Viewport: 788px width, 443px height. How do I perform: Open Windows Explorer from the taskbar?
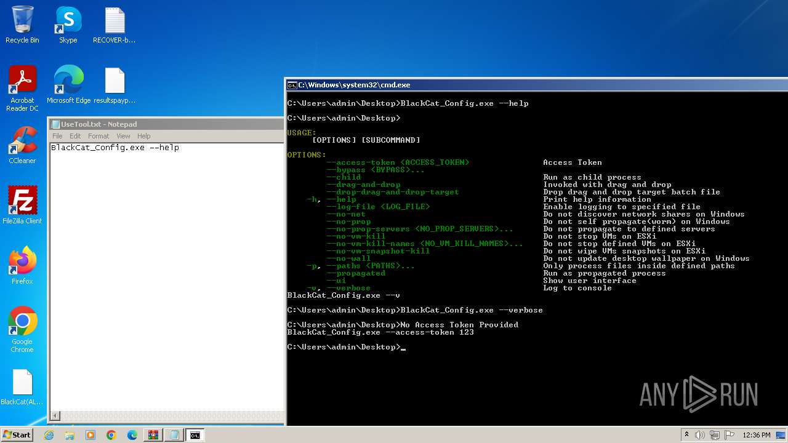tap(70, 435)
